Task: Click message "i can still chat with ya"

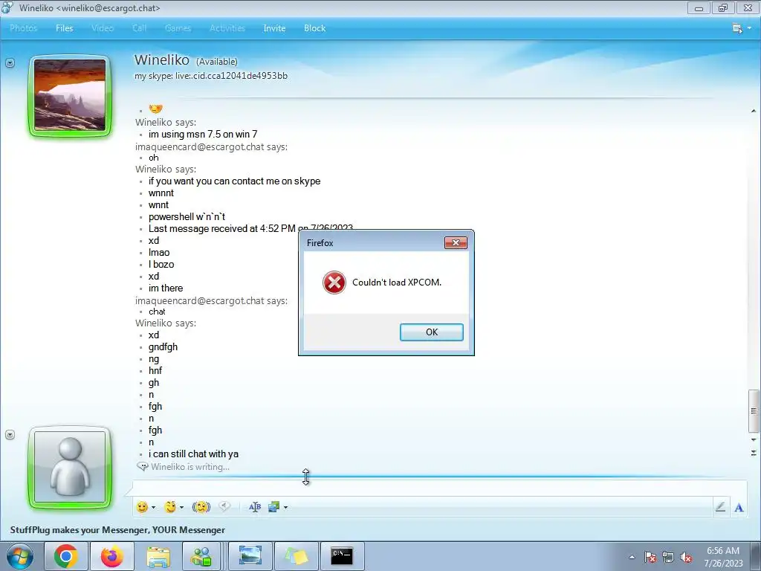Action: pyautogui.click(x=194, y=454)
